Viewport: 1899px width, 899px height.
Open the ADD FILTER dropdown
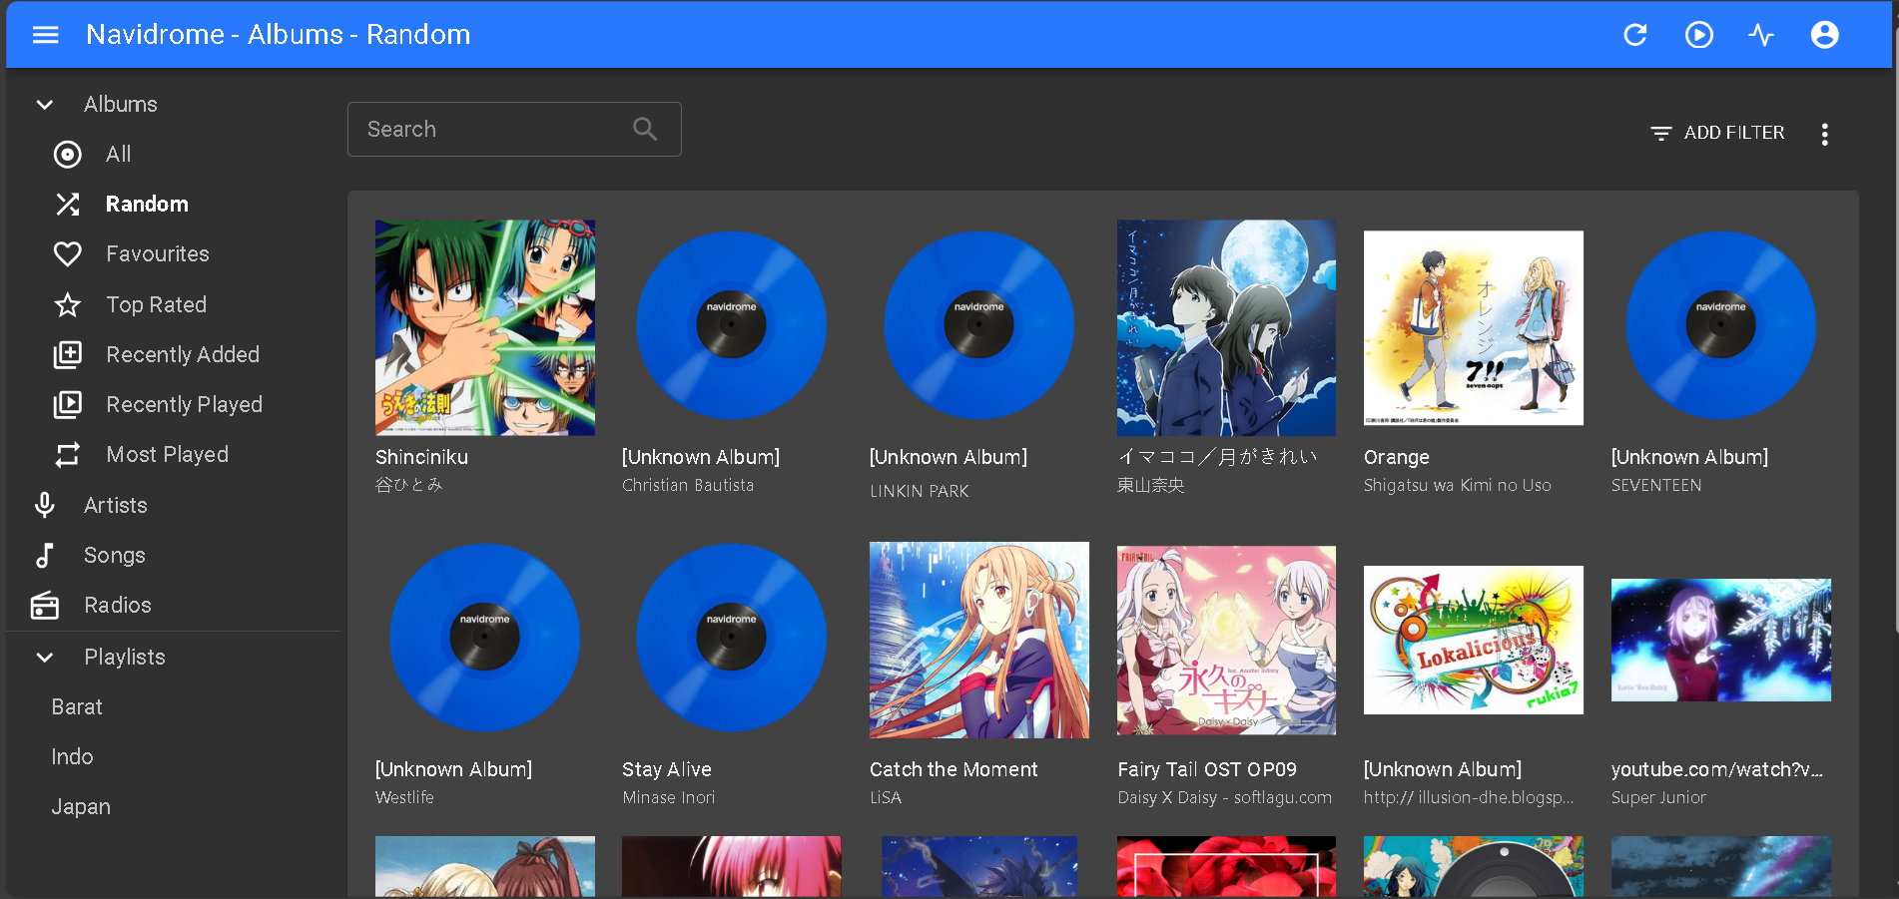click(1717, 133)
